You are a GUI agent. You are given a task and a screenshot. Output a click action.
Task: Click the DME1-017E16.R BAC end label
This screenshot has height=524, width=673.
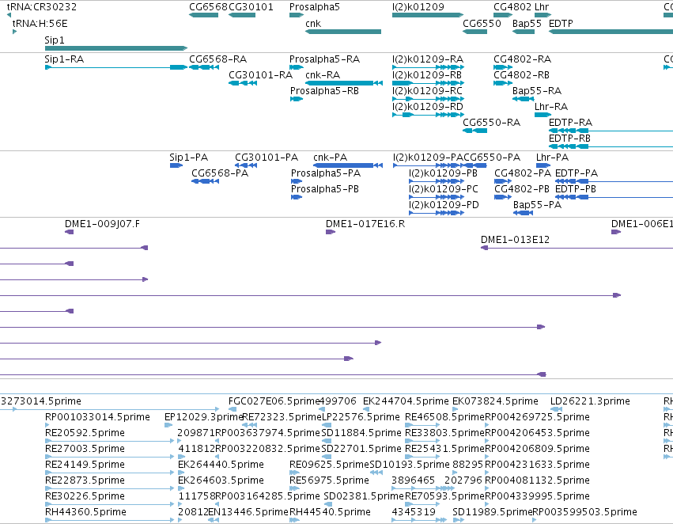click(365, 224)
